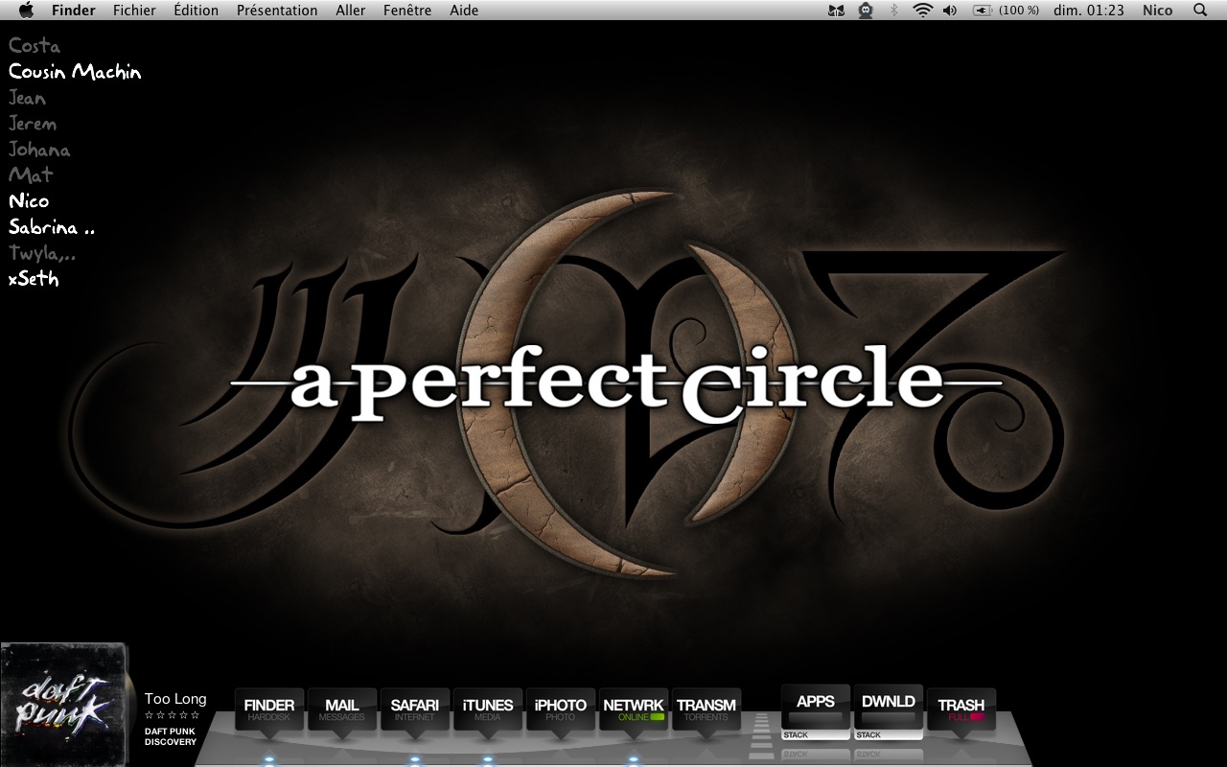Open the Wi-Fi status menu

(922, 11)
